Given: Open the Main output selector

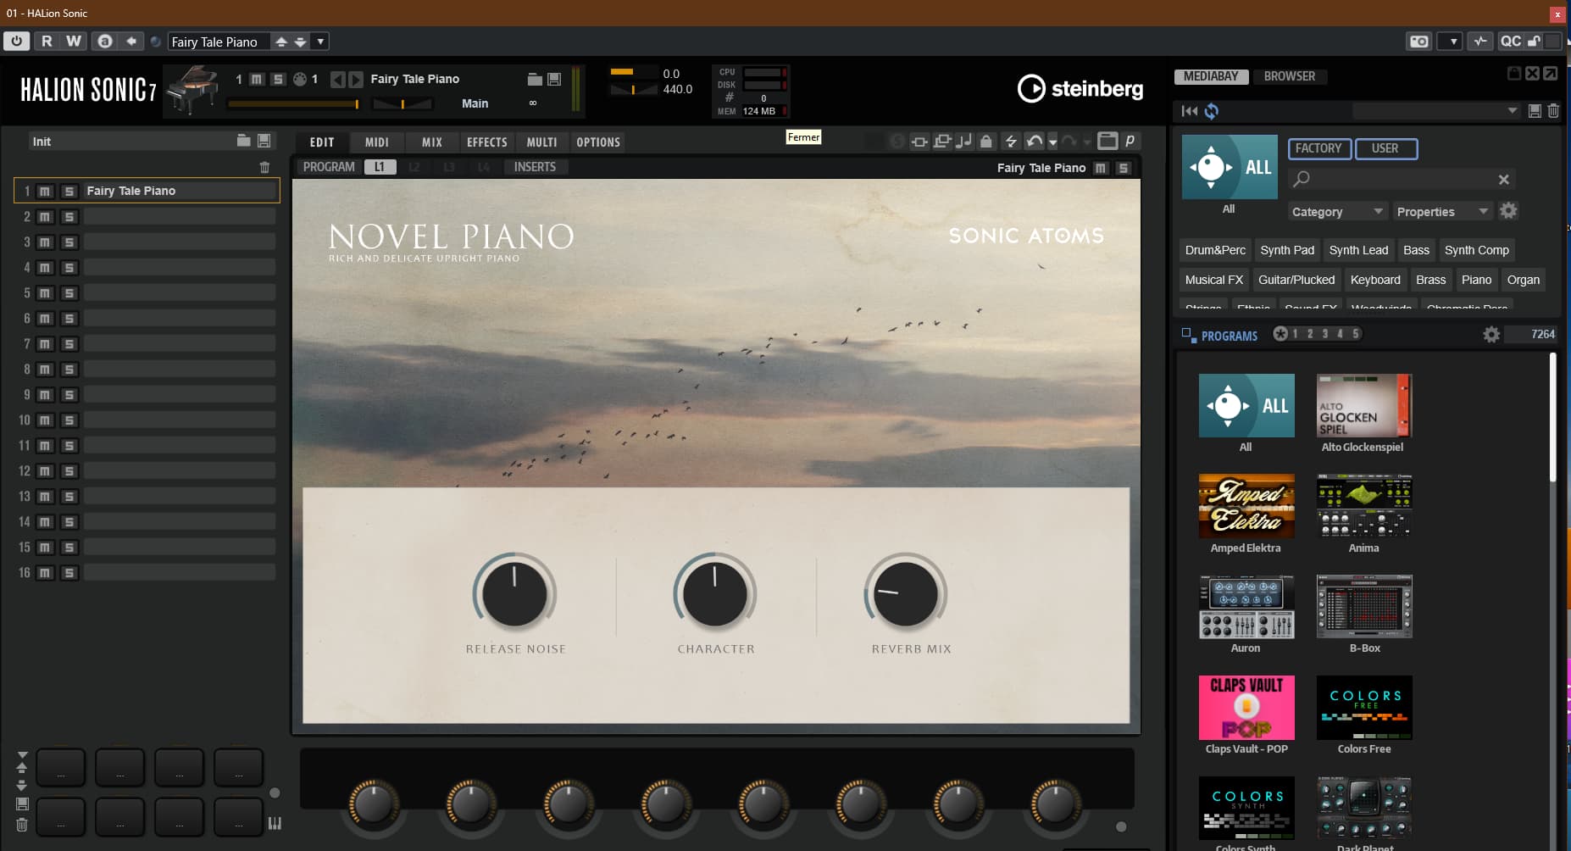Looking at the screenshot, I should tap(475, 103).
